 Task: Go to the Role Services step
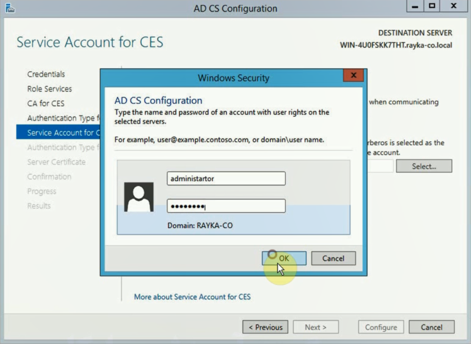click(x=50, y=89)
